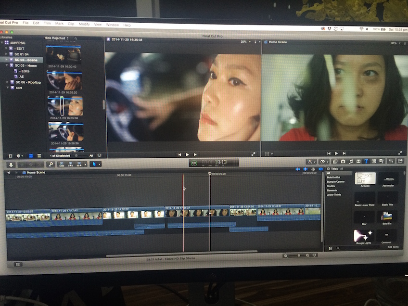408x306 pixels.
Task: Toggle timeline skimming button
Action: [298, 169]
